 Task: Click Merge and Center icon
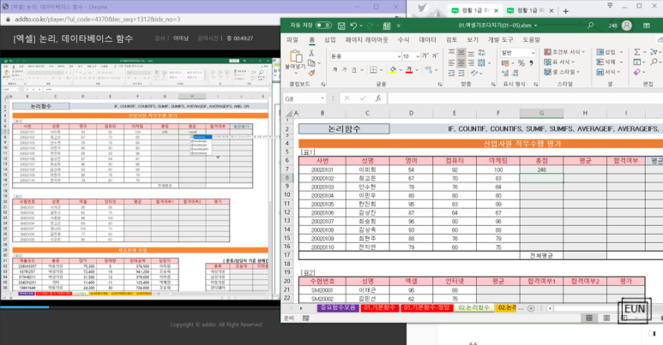(x=482, y=62)
